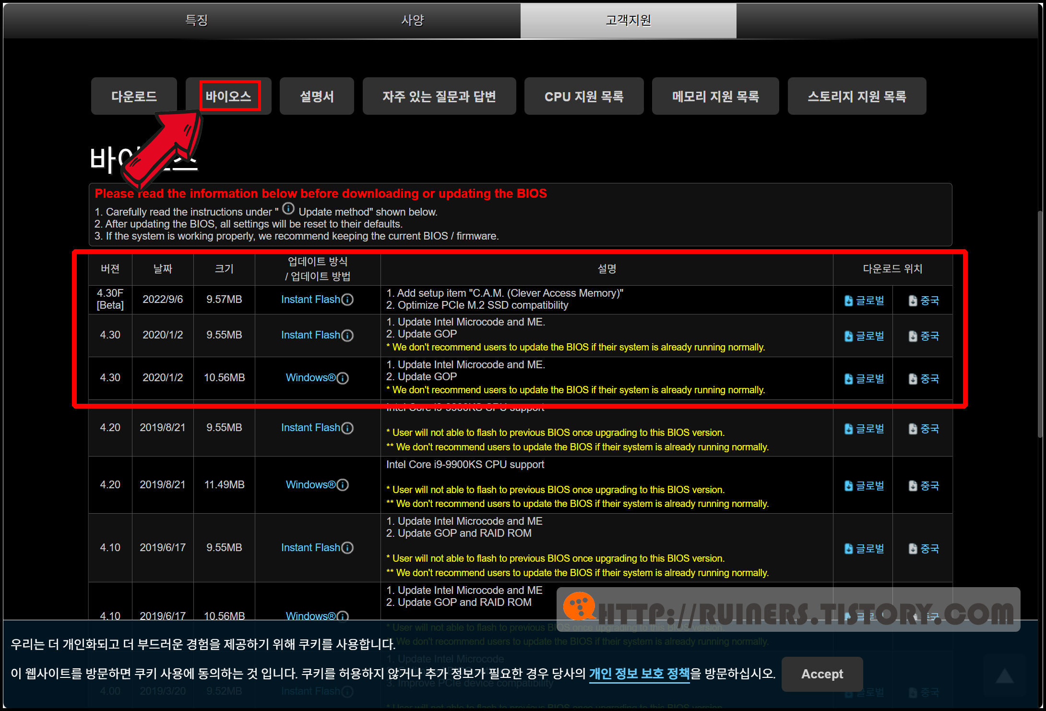
Task: Accept the cookie notice
Action: 822,674
